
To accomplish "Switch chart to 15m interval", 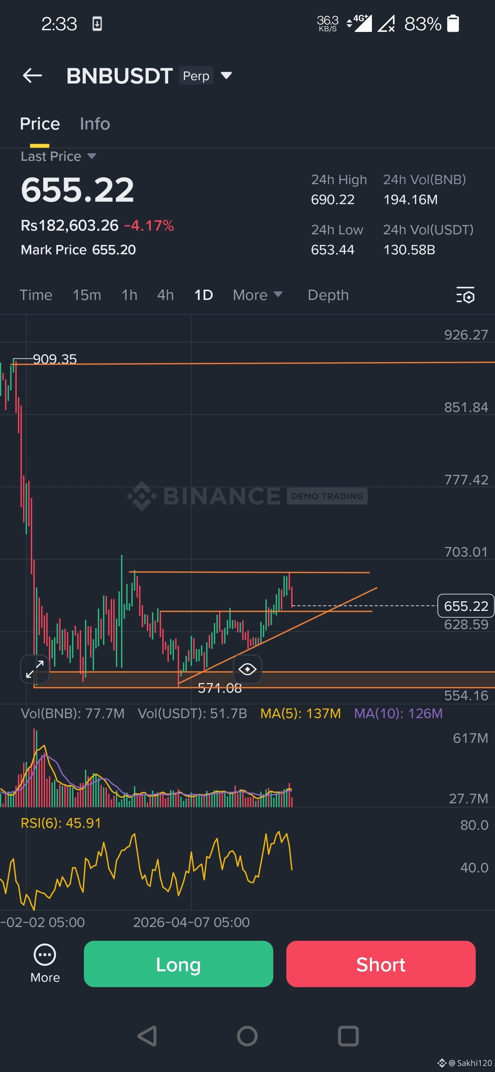I will click(87, 295).
